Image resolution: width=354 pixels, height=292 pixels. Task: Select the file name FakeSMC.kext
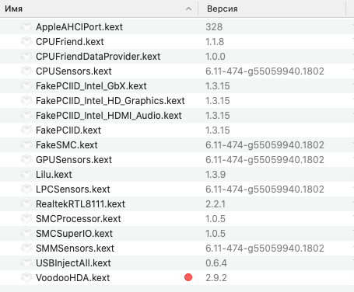tap(67, 145)
